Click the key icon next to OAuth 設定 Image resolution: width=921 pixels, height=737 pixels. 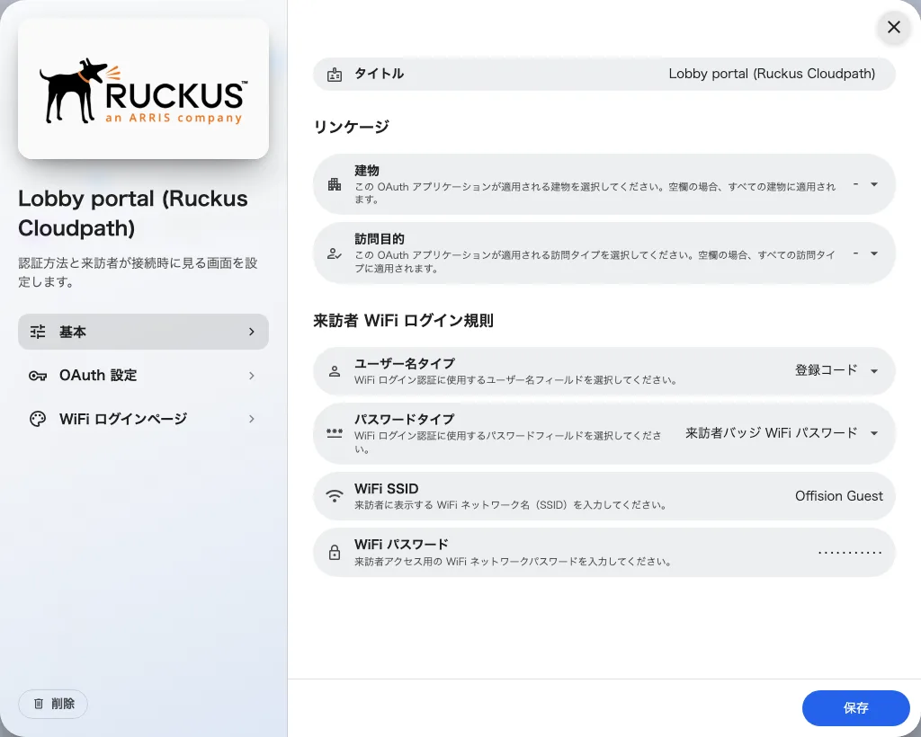point(38,376)
